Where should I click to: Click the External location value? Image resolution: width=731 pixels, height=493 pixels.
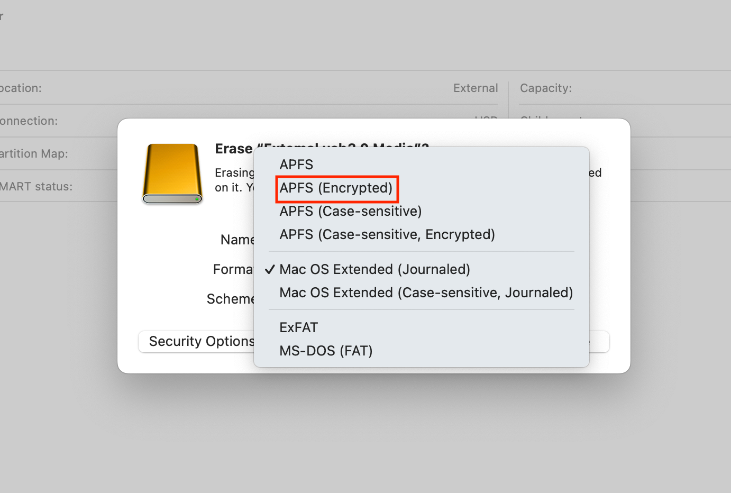click(475, 88)
